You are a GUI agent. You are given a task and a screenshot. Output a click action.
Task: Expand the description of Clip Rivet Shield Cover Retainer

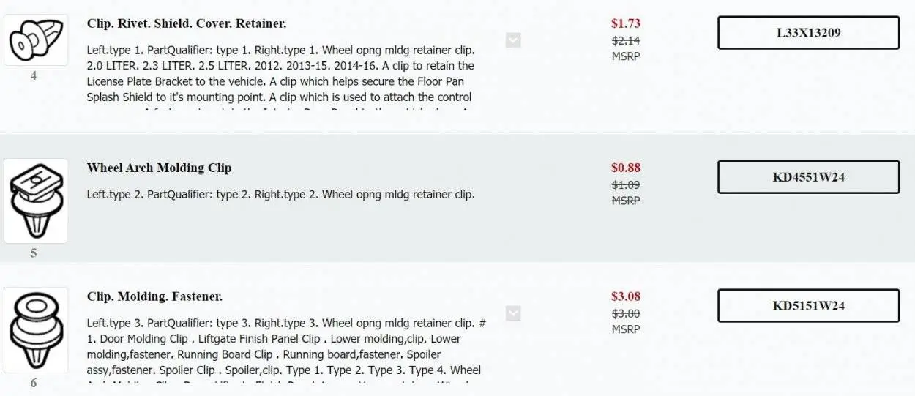(513, 40)
